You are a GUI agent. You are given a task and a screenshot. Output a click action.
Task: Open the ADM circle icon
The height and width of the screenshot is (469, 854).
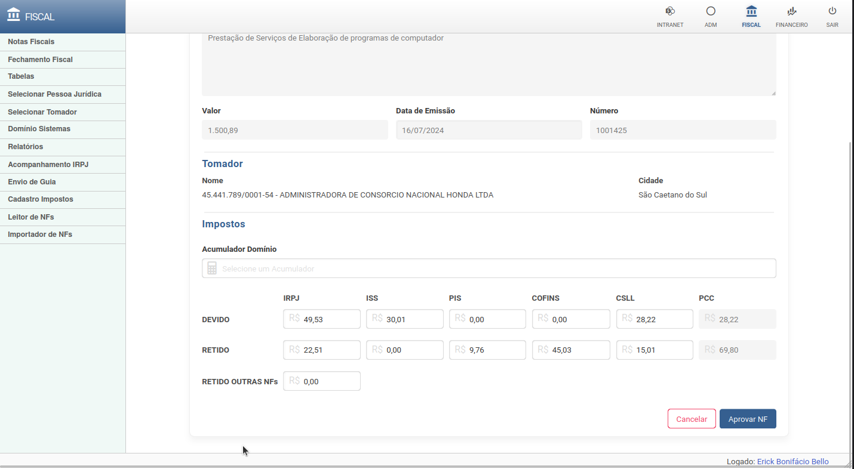711,11
